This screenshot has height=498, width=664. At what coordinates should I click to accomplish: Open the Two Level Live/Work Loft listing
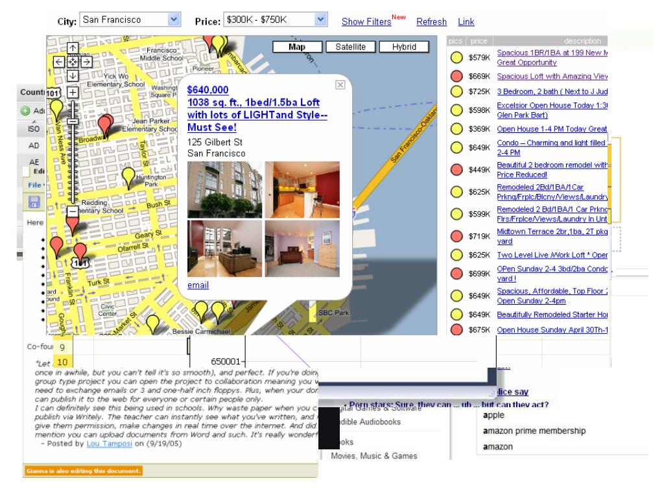(552, 255)
